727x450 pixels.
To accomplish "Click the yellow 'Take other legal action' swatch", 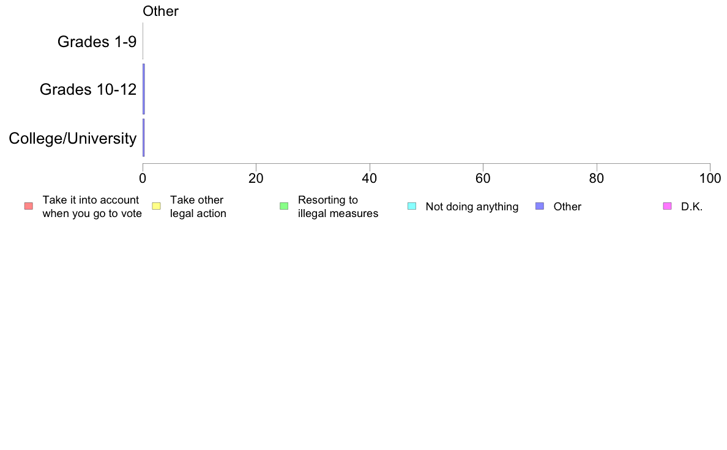I will [x=156, y=206].
